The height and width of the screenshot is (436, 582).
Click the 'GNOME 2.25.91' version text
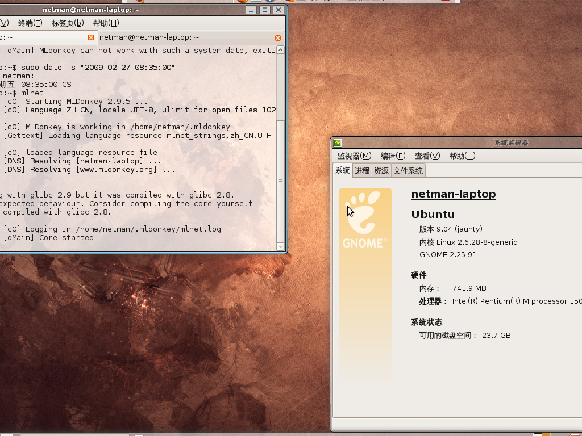click(448, 255)
